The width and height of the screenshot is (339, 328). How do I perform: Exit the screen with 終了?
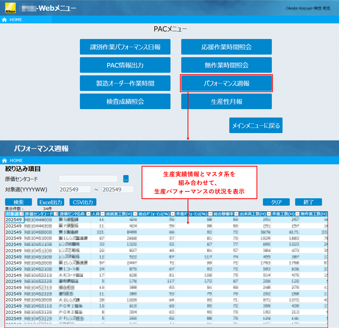[x=308, y=202]
